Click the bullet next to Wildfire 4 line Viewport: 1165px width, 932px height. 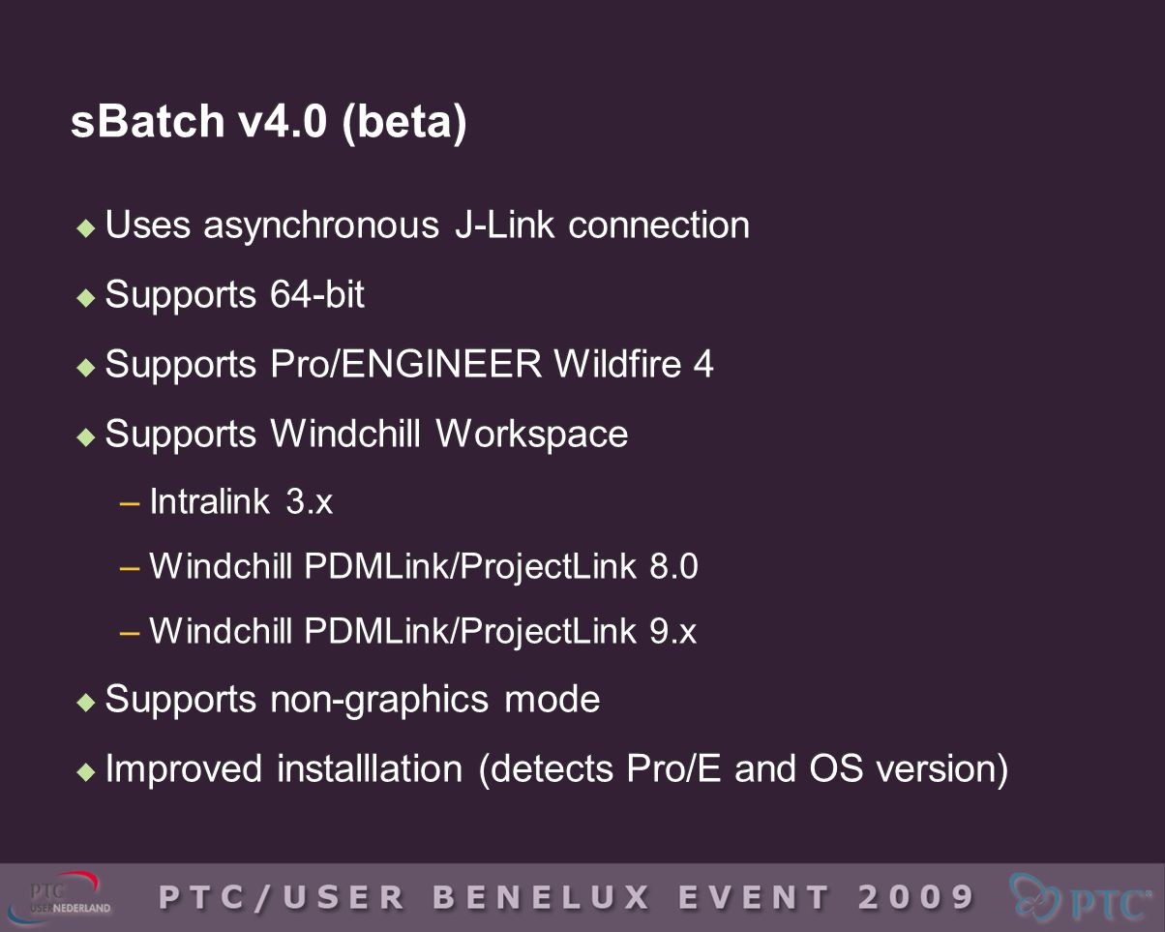click(86, 368)
